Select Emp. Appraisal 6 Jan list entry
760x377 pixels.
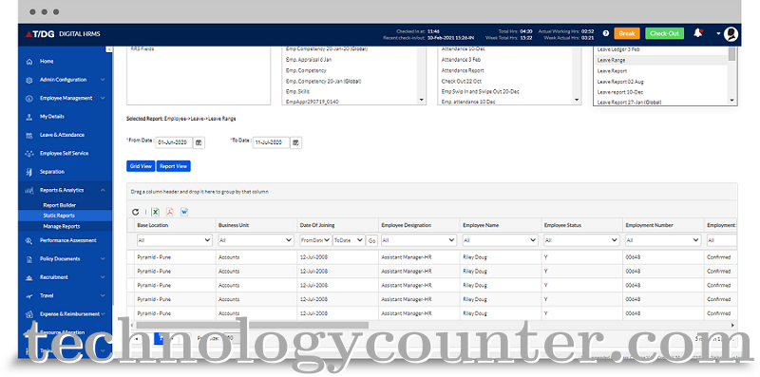point(309,60)
